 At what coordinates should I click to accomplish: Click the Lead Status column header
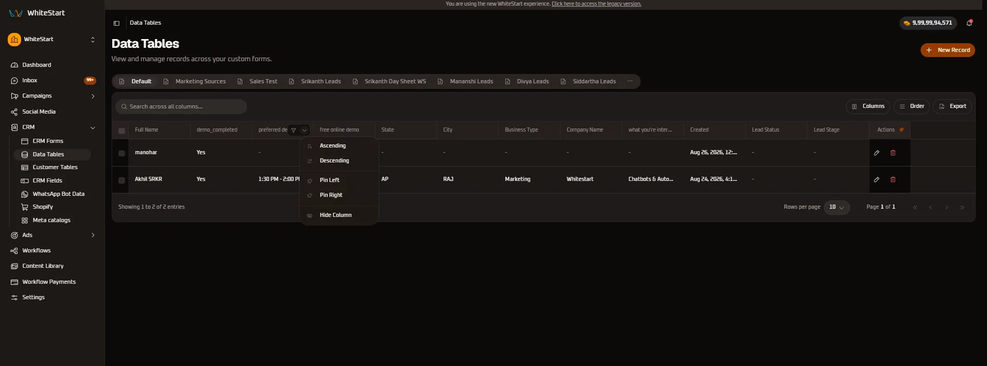(x=765, y=130)
